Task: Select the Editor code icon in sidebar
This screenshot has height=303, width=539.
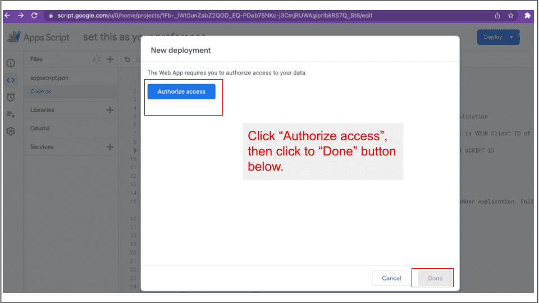Action: (x=11, y=80)
